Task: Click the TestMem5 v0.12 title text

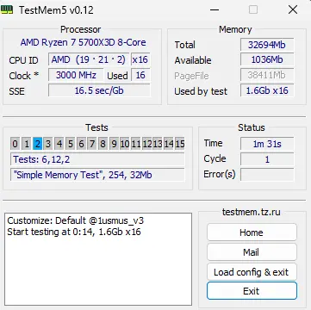Action: pos(56,10)
